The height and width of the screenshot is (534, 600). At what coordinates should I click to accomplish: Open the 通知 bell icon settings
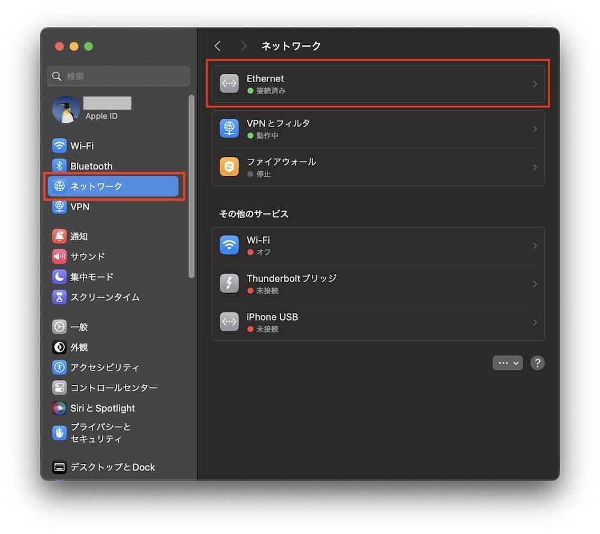pyautogui.click(x=59, y=237)
